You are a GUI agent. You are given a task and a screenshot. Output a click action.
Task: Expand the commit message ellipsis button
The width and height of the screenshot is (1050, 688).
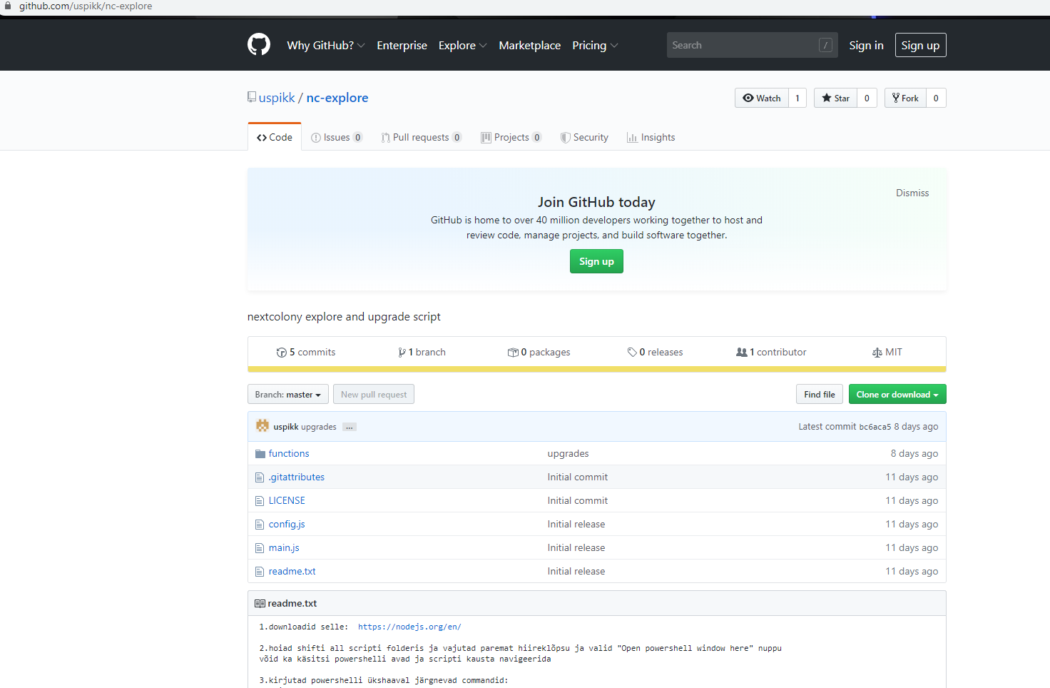click(x=349, y=427)
